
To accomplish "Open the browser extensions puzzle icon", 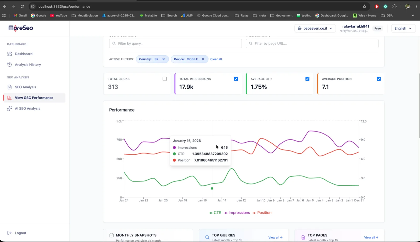I will pyautogui.click(x=394, y=7).
